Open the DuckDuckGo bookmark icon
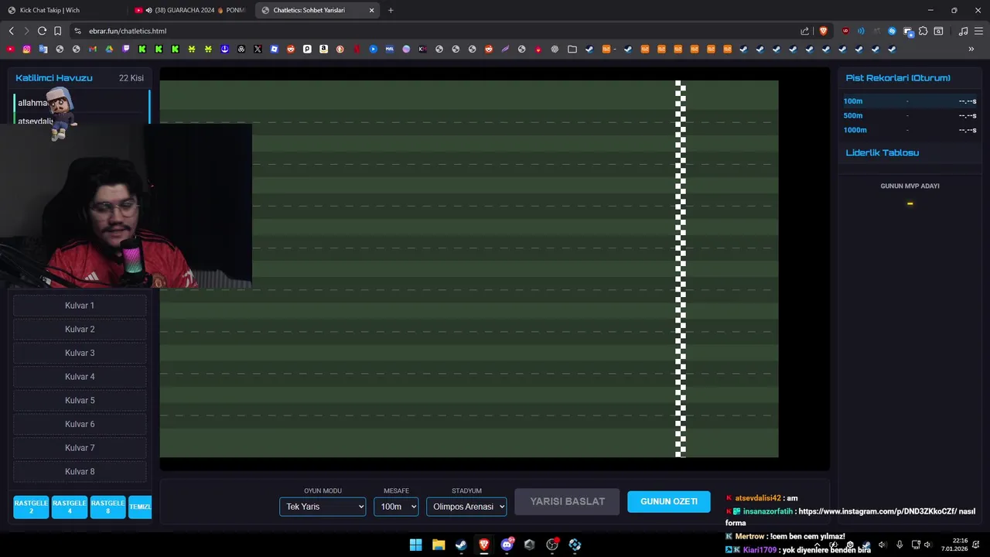The width and height of the screenshot is (990, 557). point(340,49)
